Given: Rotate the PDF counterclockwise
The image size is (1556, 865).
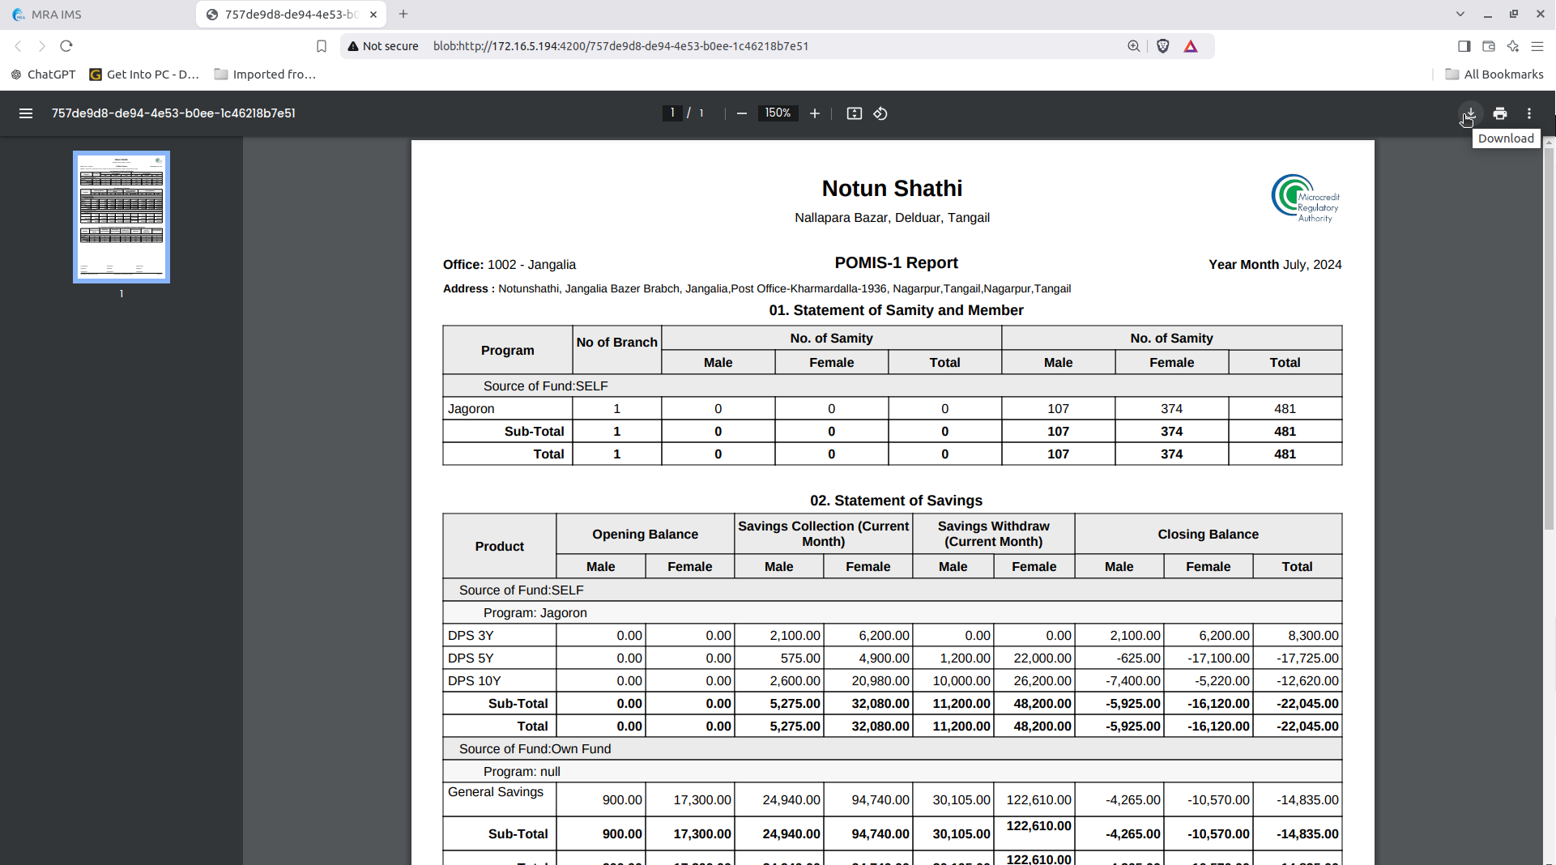Looking at the screenshot, I should pos(880,113).
